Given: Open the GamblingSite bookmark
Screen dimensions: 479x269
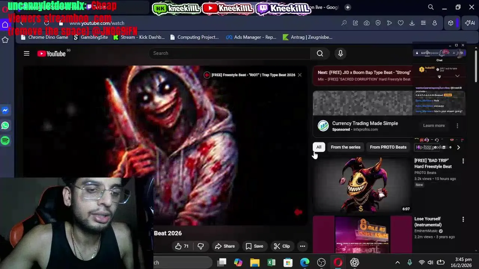Looking at the screenshot, I should click(90, 37).
